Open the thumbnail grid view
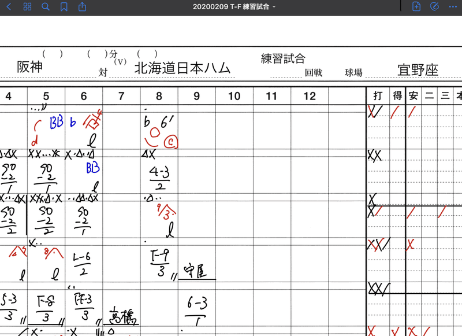 [27, 6]
